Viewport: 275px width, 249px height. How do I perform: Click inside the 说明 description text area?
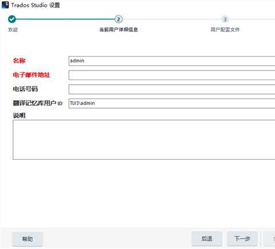pos(144,140)
